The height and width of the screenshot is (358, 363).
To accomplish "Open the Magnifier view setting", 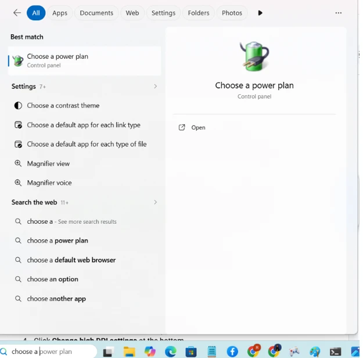I will pyautogui.click(x=84, y=163).
